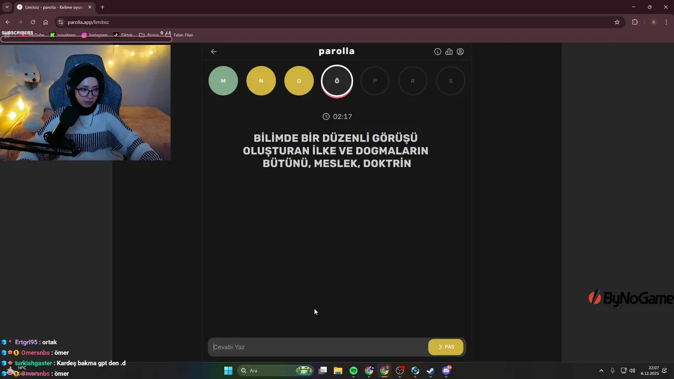Go back using the parolla back arrow
Screen dimensions: 674x379
pyautogui.click(x=214, y=52)
